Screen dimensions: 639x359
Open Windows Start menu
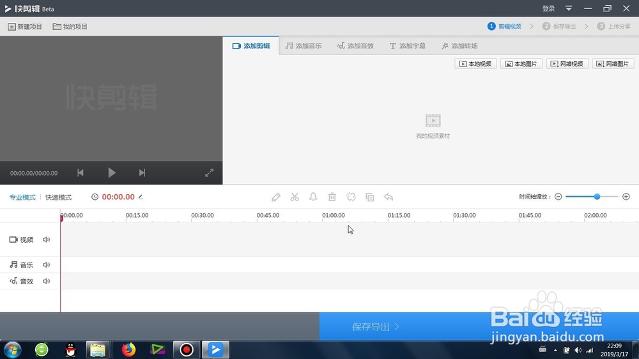12,349
